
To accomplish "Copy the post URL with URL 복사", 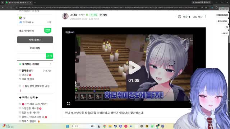I will pos(197,17).
